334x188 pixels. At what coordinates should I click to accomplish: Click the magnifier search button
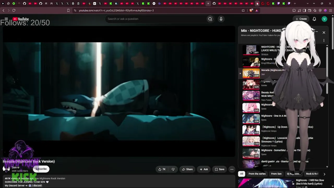point(210,19)
